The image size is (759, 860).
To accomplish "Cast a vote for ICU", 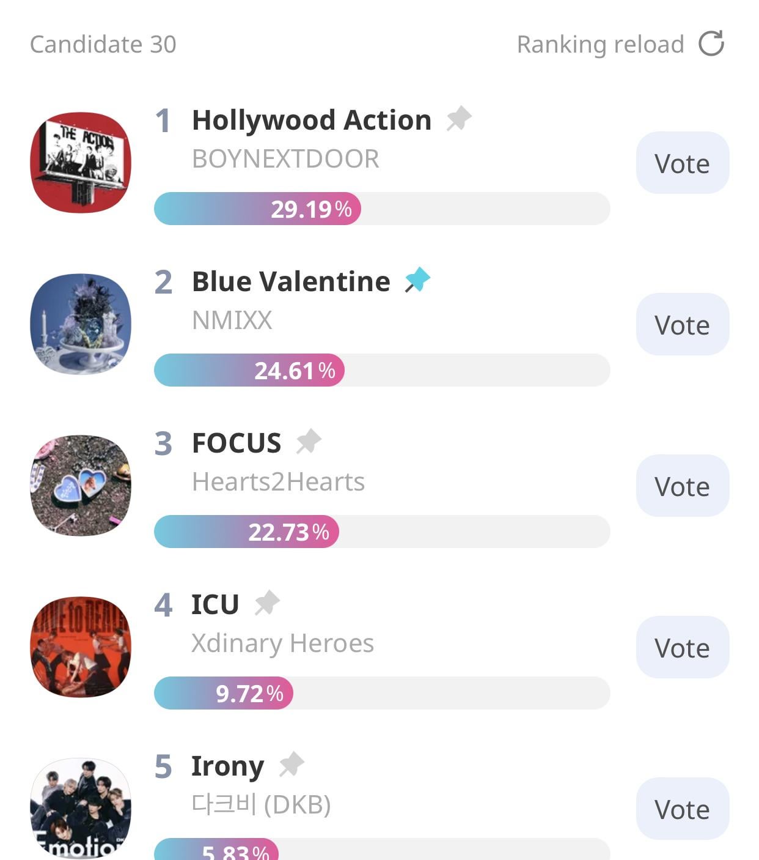I will [682, 648].
